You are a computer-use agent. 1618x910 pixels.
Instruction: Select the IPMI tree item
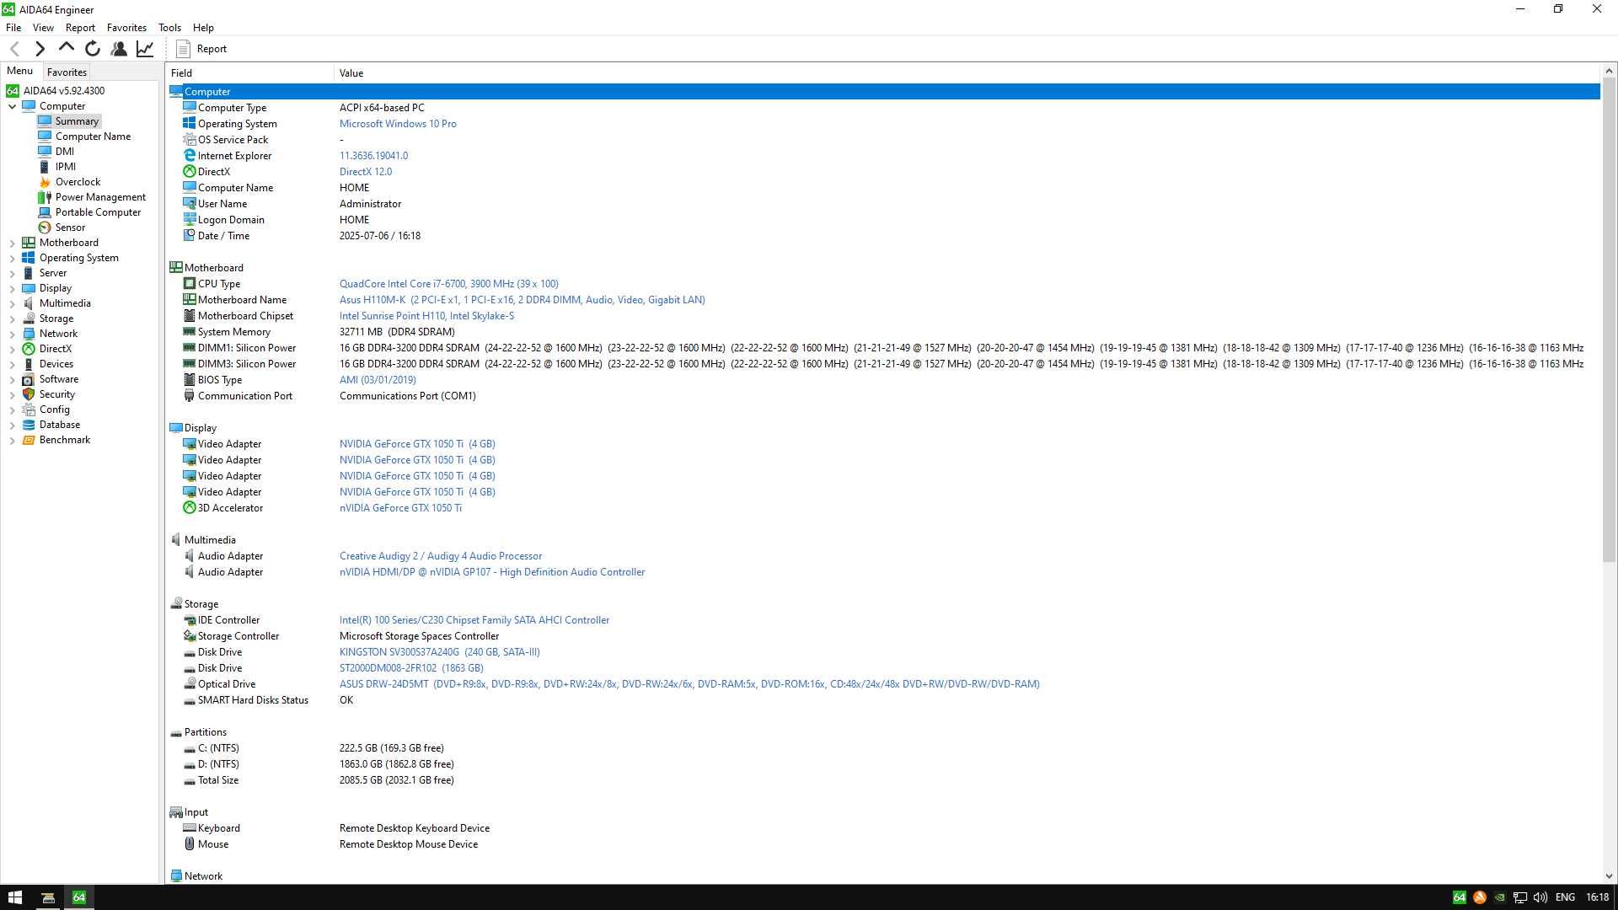pos(65,167)
